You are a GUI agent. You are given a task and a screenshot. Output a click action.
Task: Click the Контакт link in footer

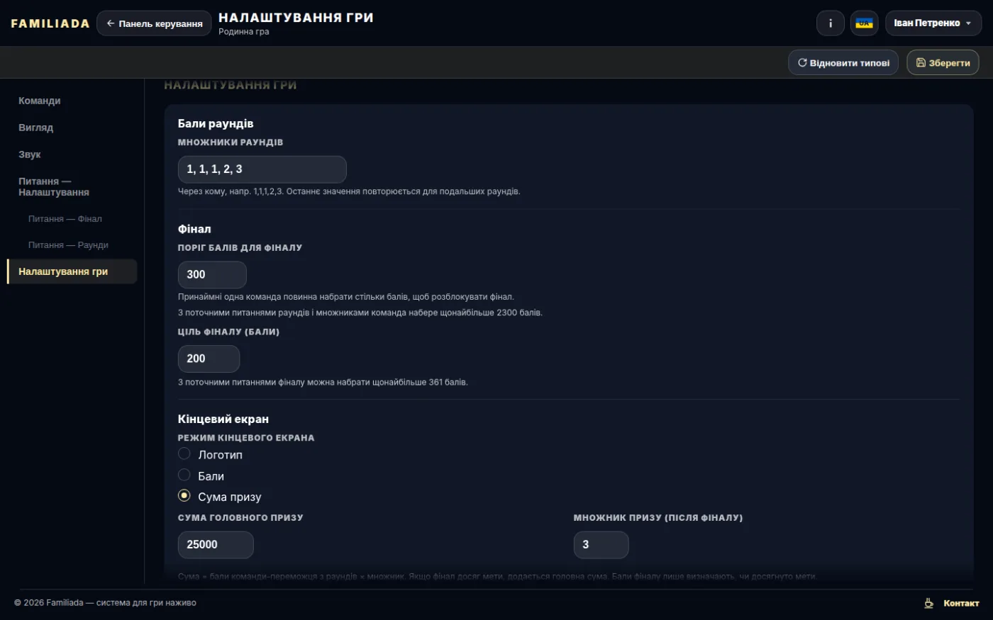pos(961,603)
